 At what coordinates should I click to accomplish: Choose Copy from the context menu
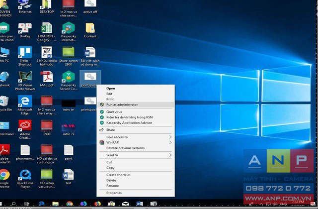(136, 168)
